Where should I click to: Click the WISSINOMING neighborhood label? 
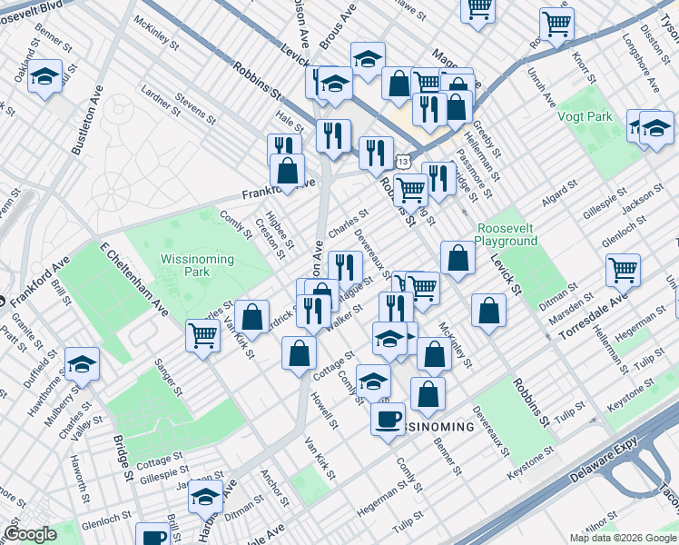tap(438, 427)
